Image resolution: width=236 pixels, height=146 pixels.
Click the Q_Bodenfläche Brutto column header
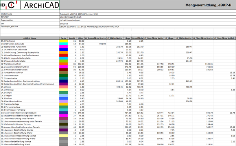[96, 38]
